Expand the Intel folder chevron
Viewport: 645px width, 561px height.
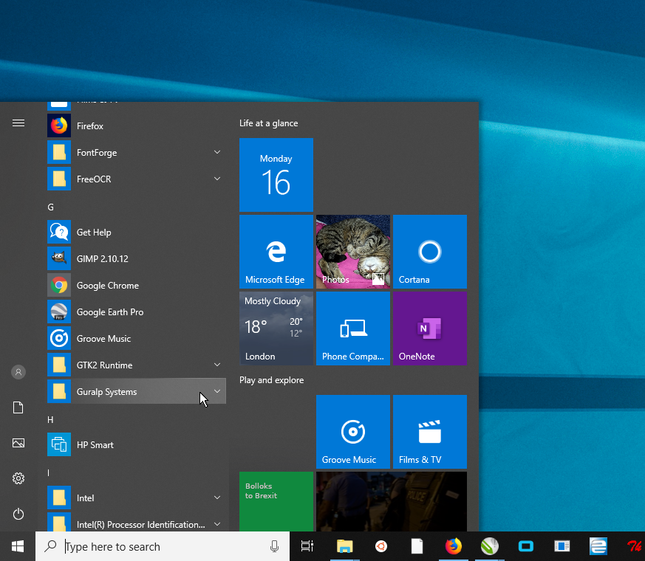216,498
